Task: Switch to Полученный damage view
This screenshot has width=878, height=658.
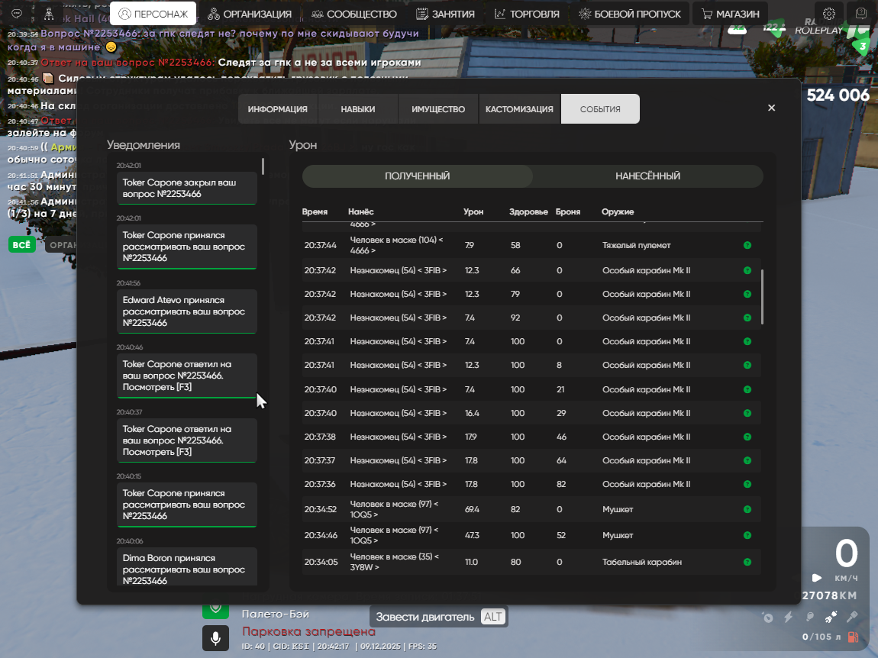Action: tap(417, 176)
